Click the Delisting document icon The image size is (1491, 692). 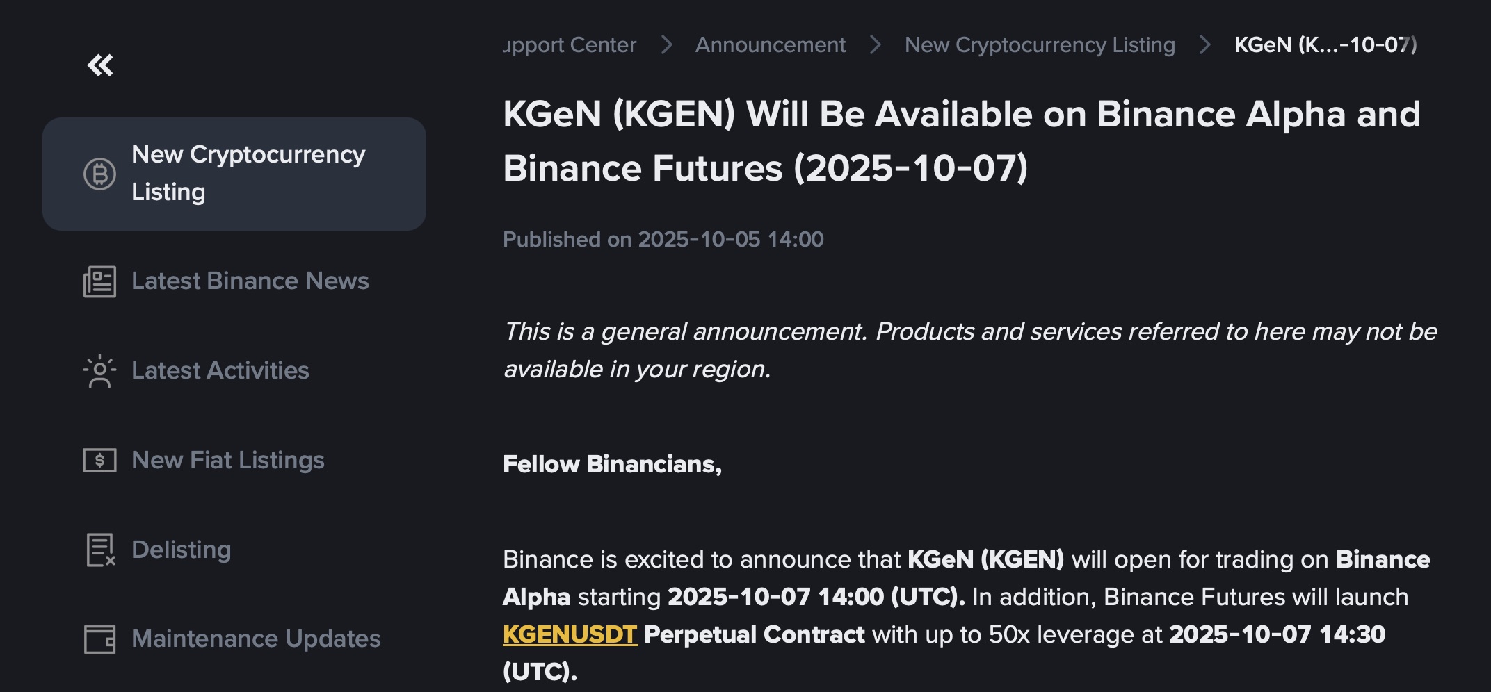[99, 550]
